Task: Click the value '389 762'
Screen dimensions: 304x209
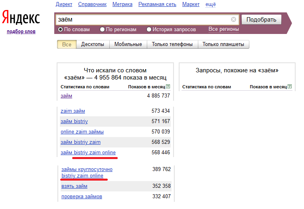Action: [x=162, y=169]
